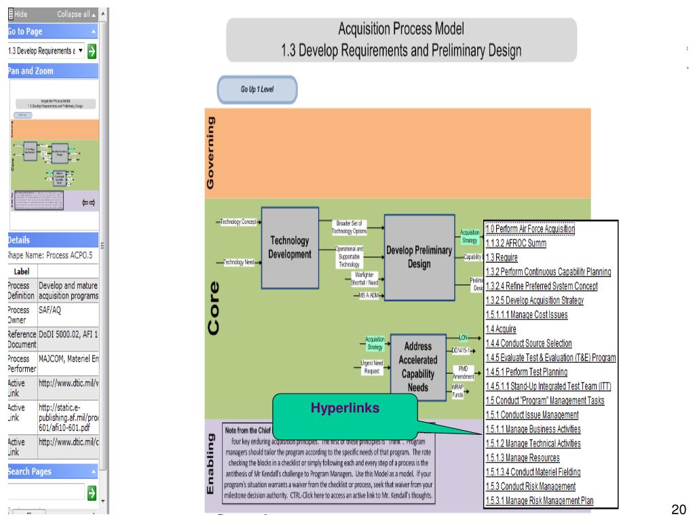Click the Shape Name: Process ACPO.5 text
The image size is (695, 521).
[50, 255]
